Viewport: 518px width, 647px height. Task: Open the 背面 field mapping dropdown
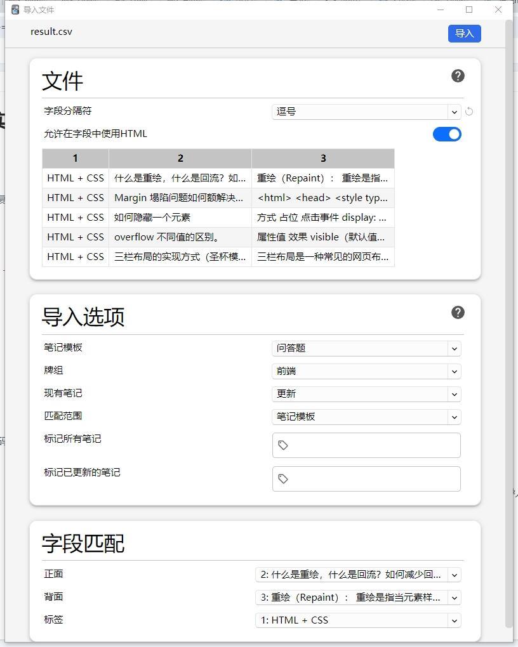(x=357, y=597)
